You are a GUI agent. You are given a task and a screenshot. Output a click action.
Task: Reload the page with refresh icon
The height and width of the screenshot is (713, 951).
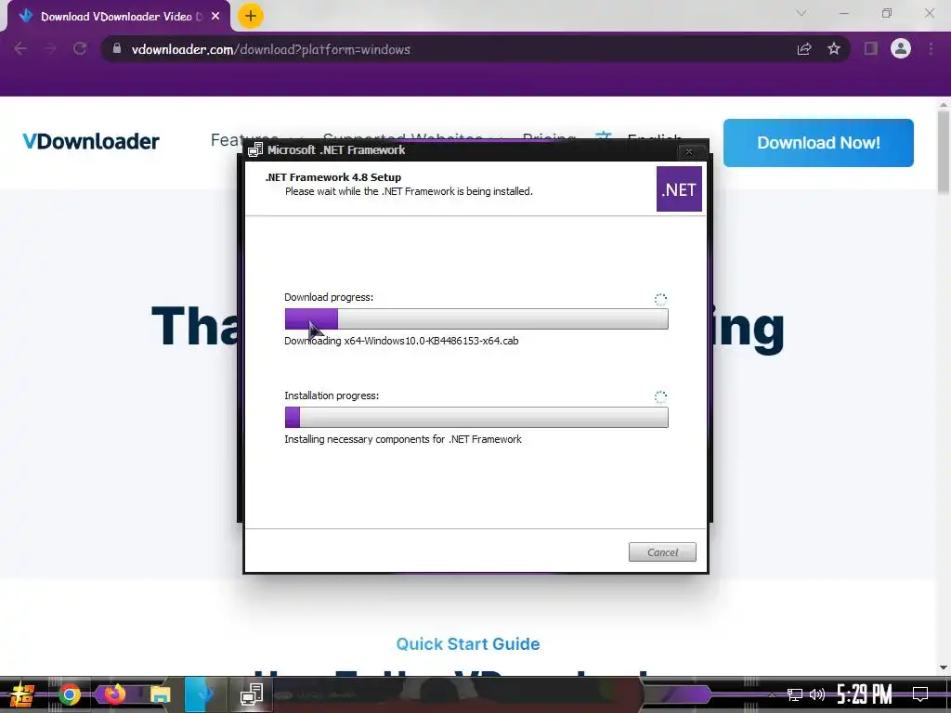tap(80, 48)
